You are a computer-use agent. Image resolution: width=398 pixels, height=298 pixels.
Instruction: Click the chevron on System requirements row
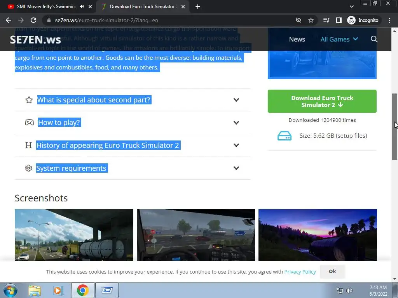[236, 168]
